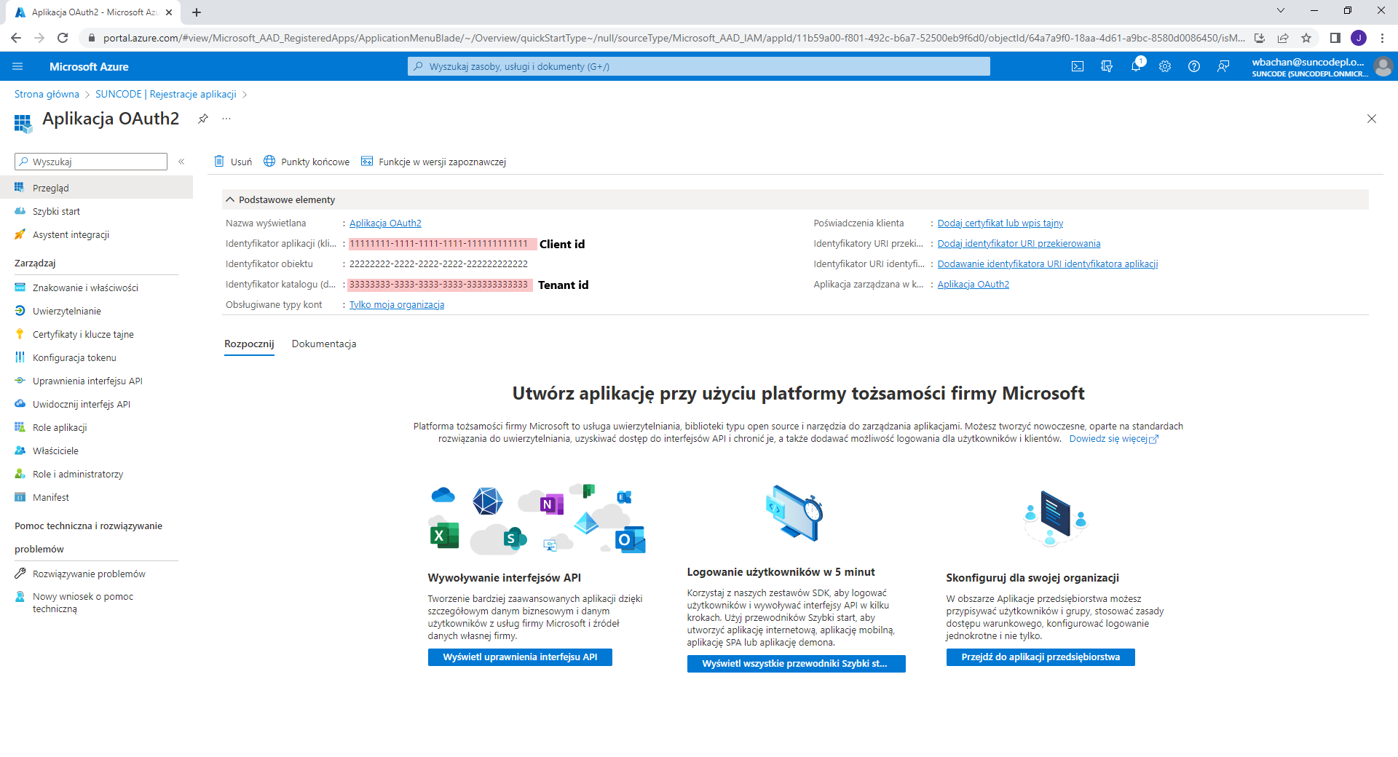Open Cloud Shell from the top bar
The image size is (1398, 757).
1078,66
